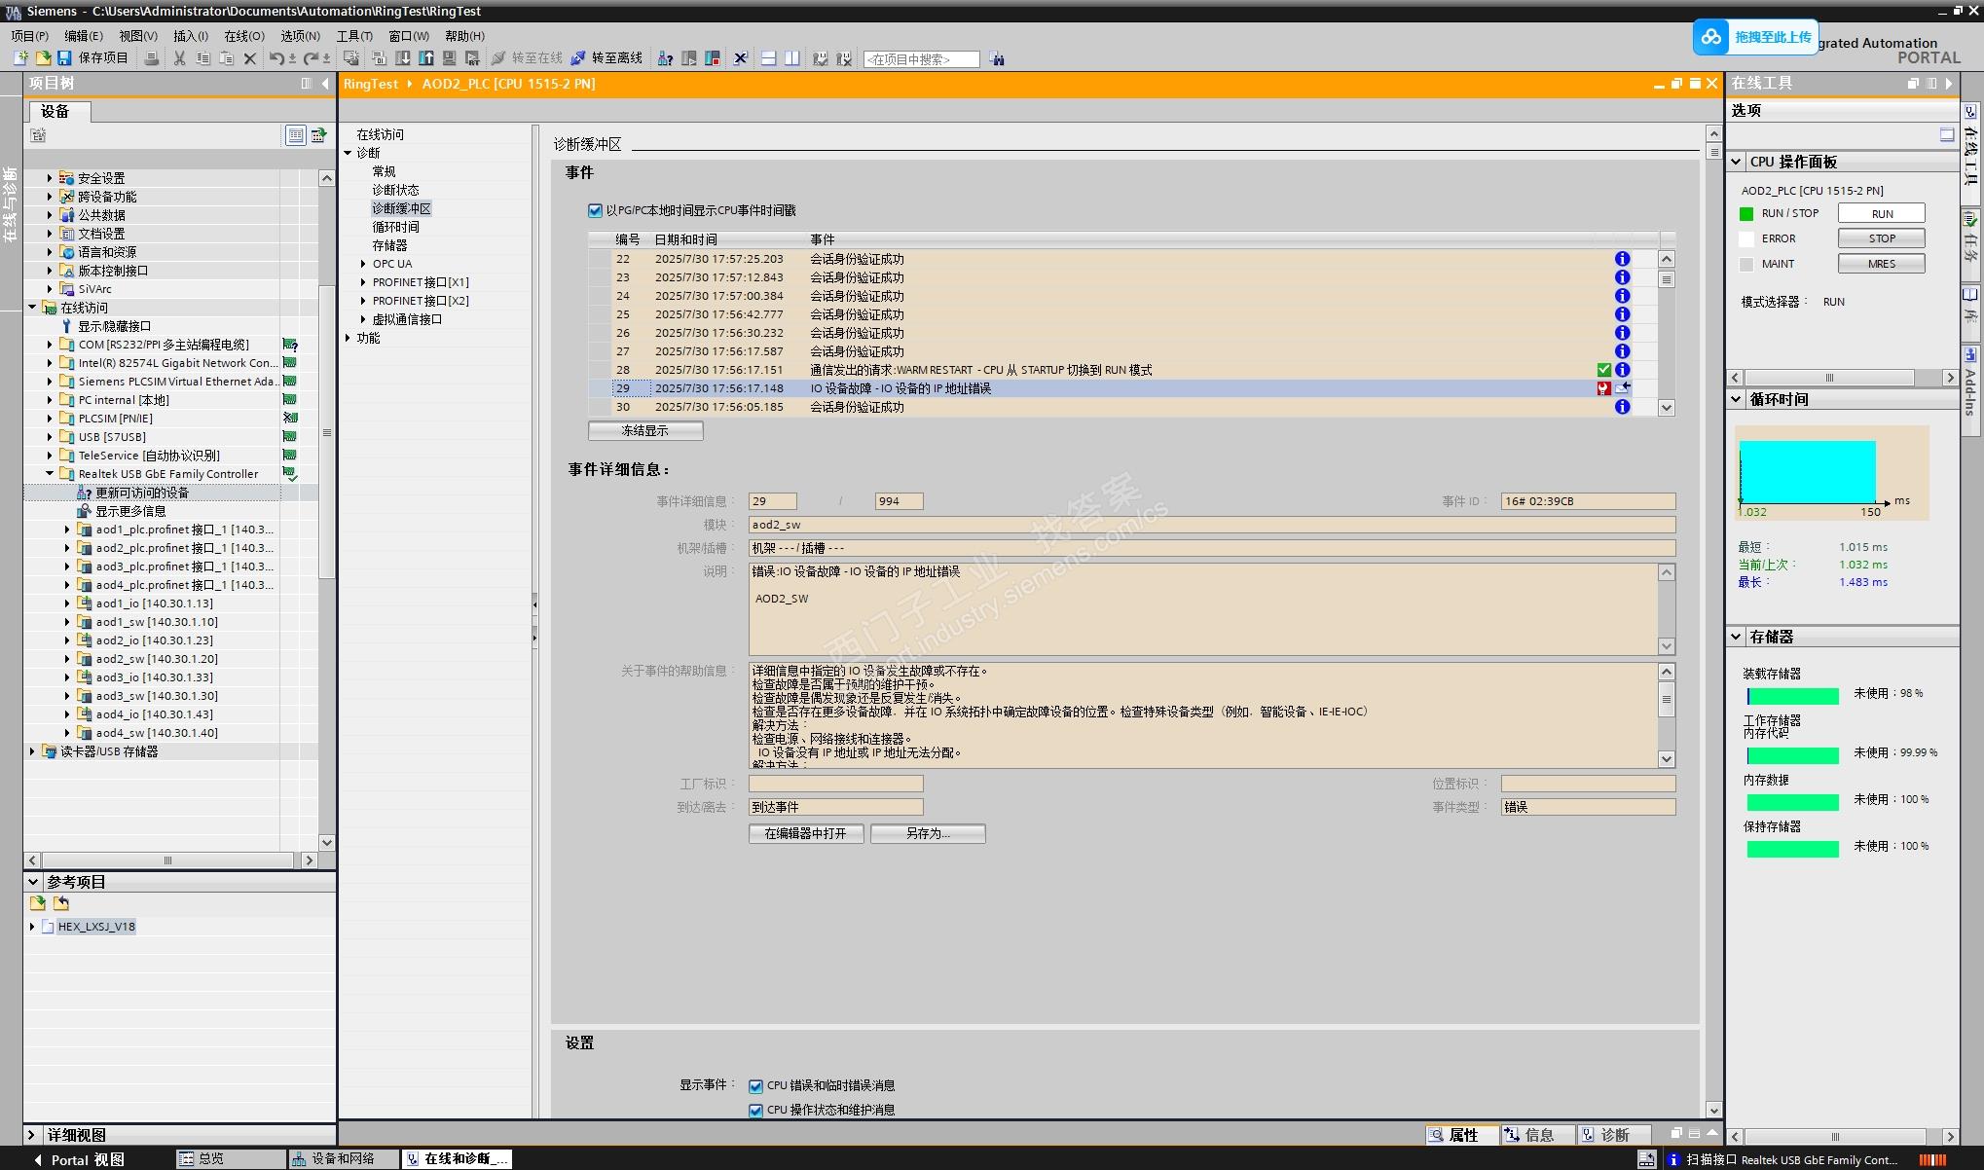Click the save project icon
The image size is (1984, 1170).
tap(64, 58)
